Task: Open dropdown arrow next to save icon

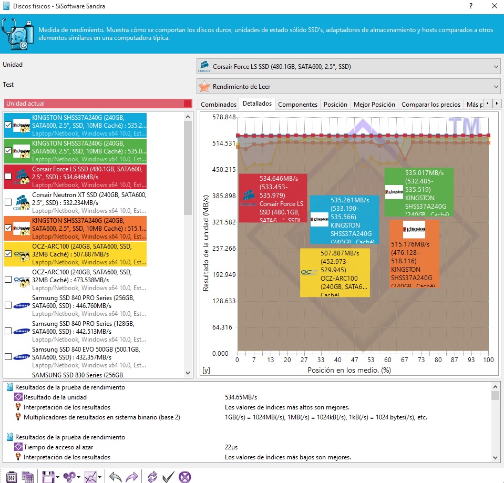Action: coord(57,477)
